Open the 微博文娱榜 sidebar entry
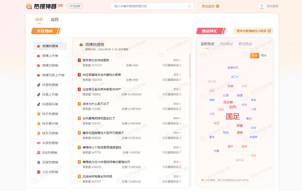Screen dimensions: 302x191 click(x=50, y=65)
